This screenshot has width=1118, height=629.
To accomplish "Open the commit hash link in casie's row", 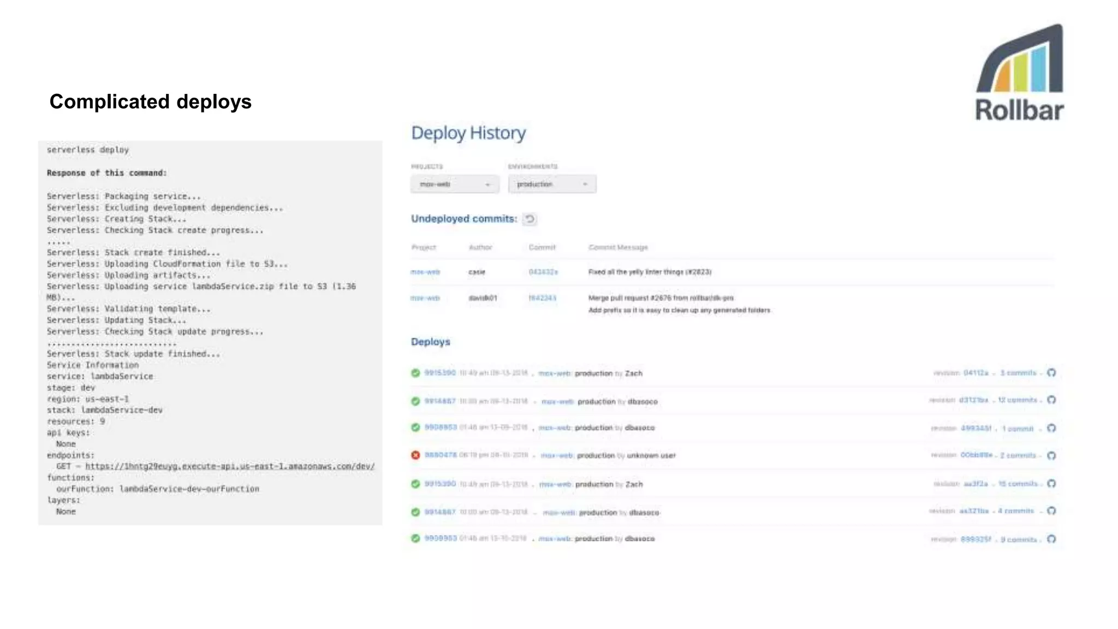I will click(543, 272).
